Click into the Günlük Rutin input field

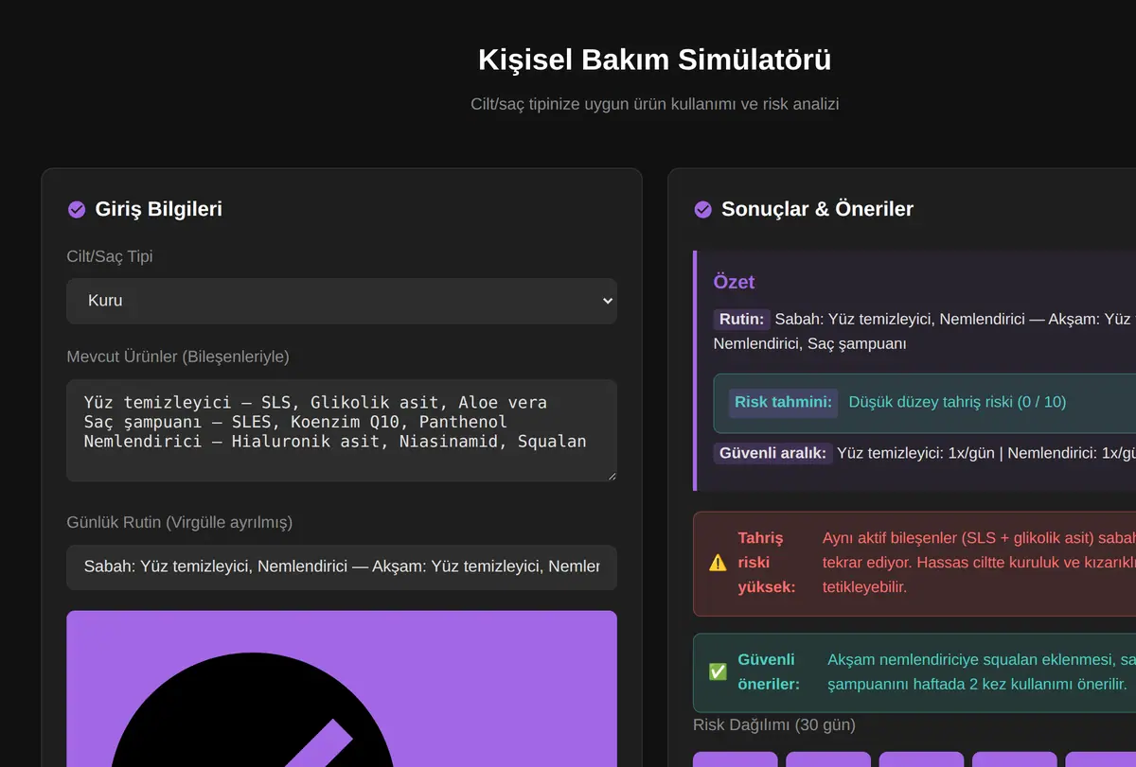click(342, 567)
